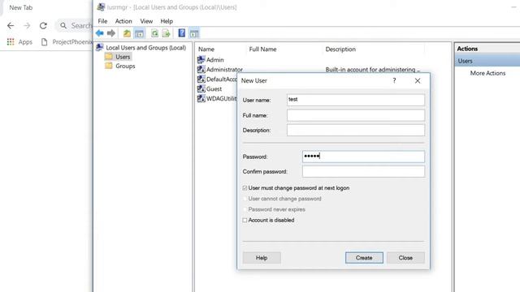Open the View menu

pos(146,21)
